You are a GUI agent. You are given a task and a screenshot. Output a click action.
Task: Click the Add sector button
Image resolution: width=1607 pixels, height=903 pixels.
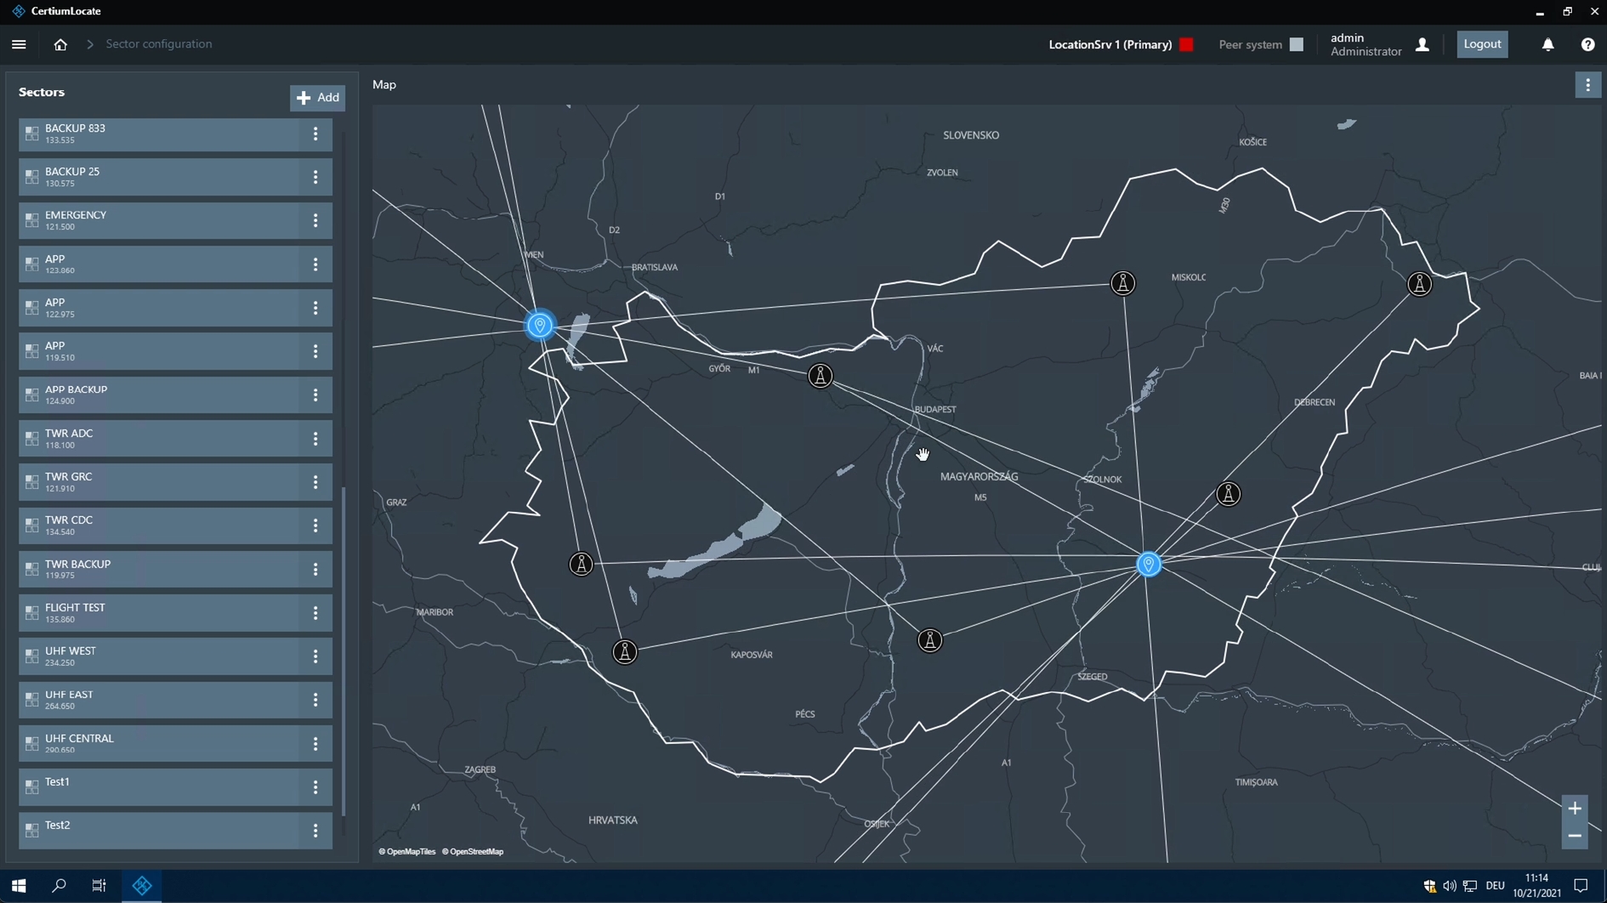[x=318, y=98]
